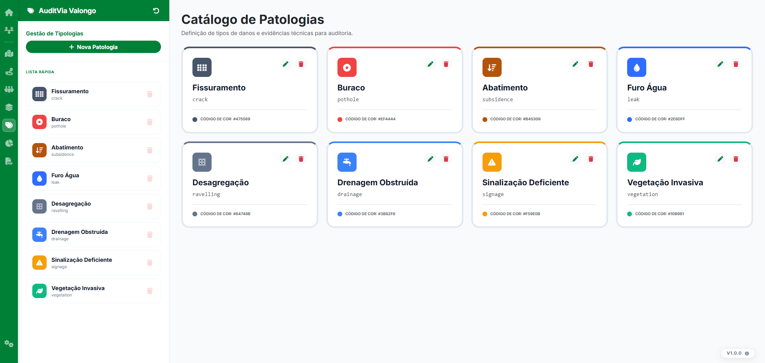This screenshot has height=363, width=765.
Task: Click the V1.0.0 version badge
Action: (737, 353)
